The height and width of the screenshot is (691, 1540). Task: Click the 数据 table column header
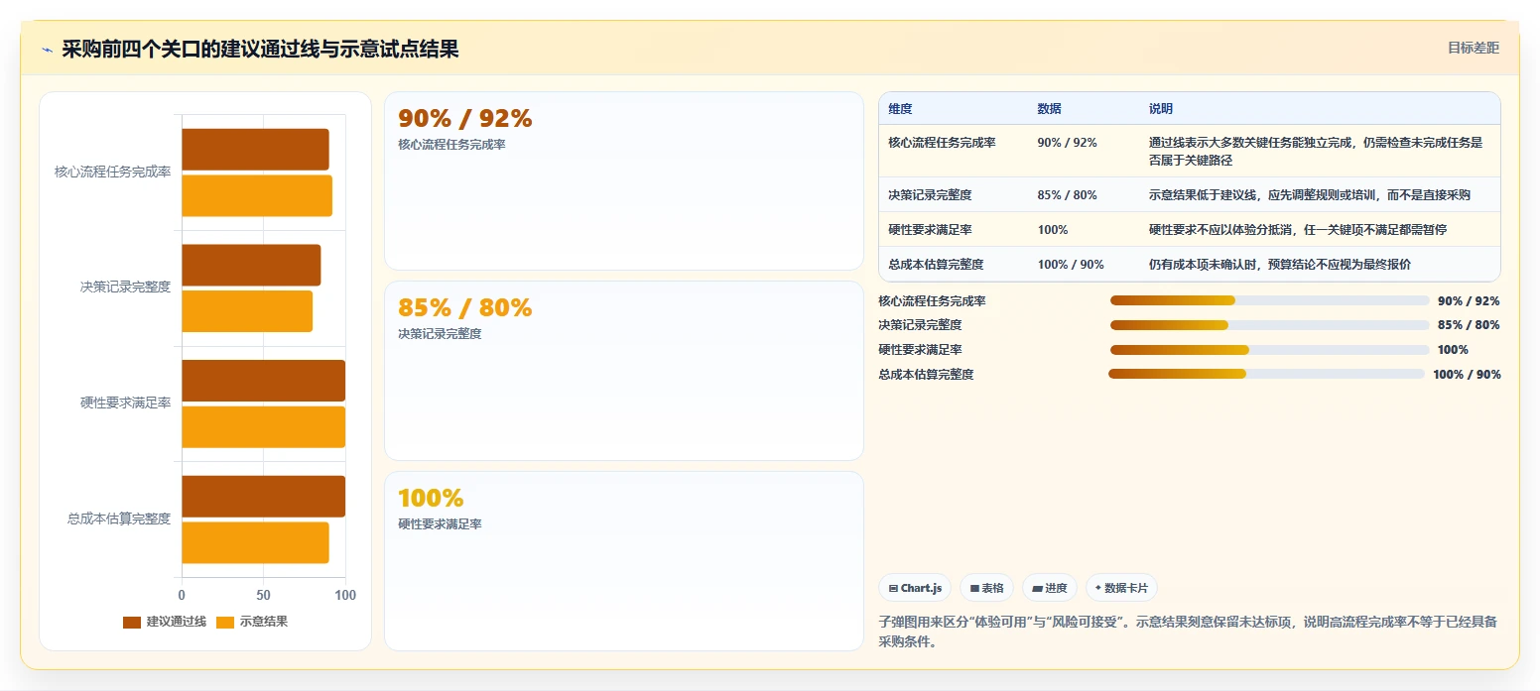1049,108
